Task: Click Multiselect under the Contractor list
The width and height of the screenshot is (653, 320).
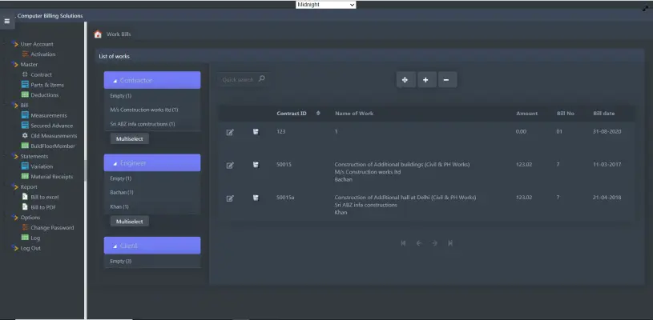Action: 130,139
